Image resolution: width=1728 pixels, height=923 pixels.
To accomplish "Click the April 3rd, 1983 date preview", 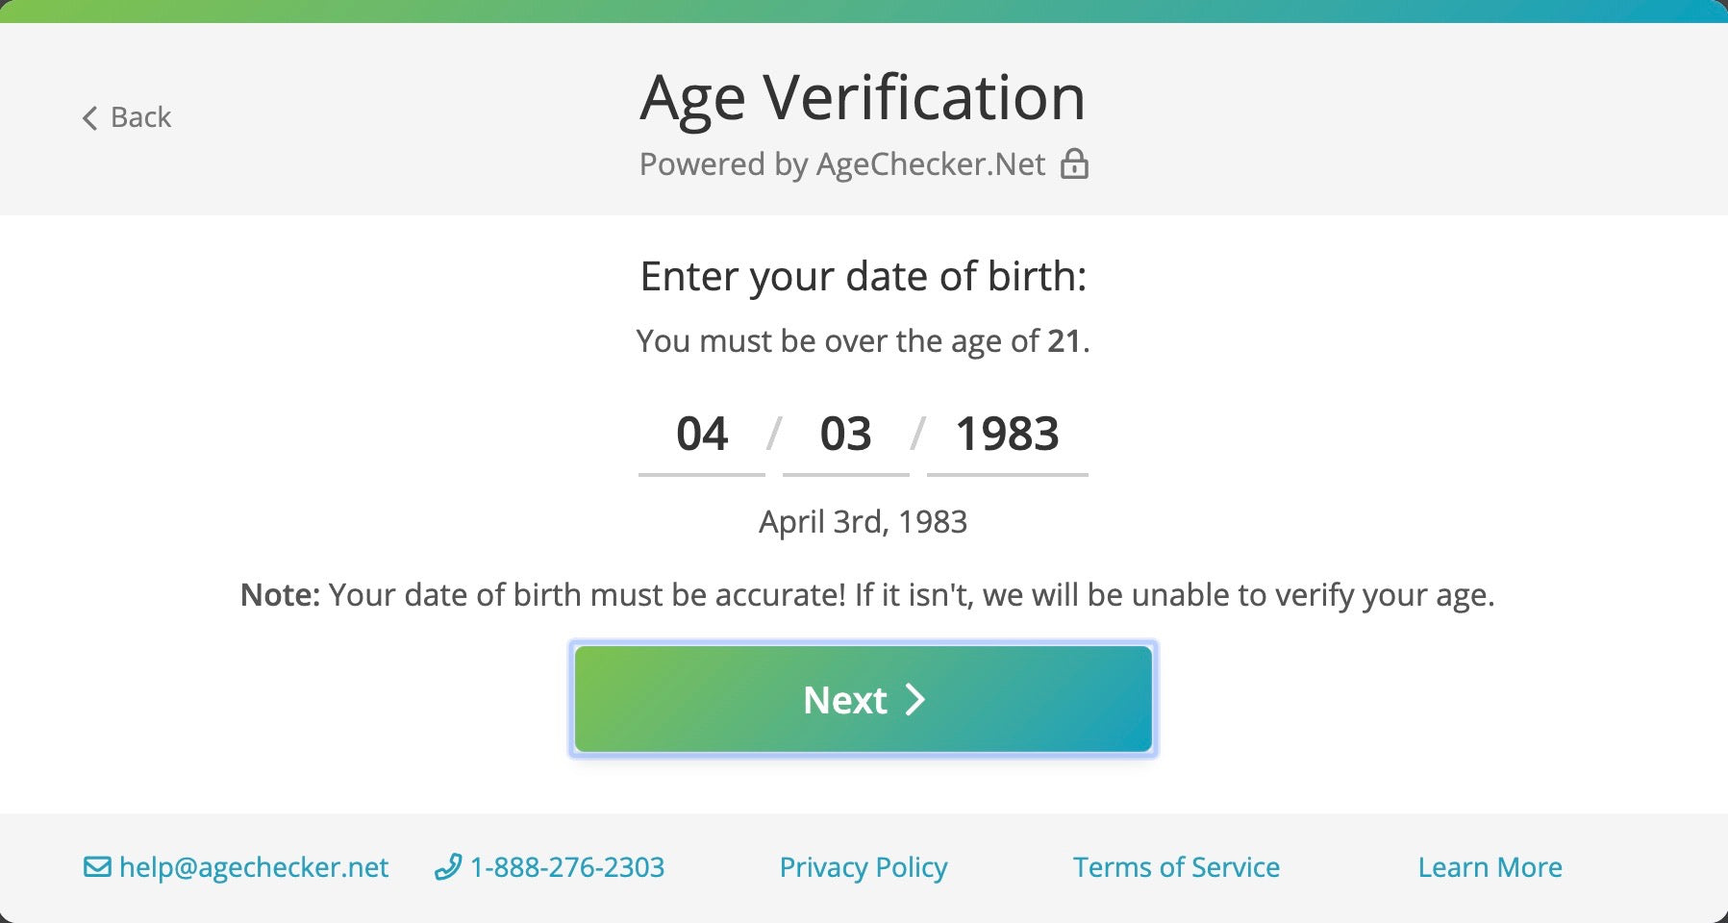I will (x=863, y=522).
